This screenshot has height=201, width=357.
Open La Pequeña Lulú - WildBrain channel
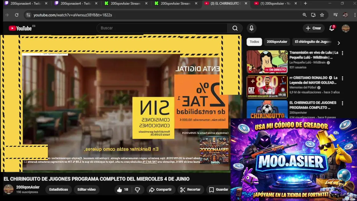pos(307,63)
